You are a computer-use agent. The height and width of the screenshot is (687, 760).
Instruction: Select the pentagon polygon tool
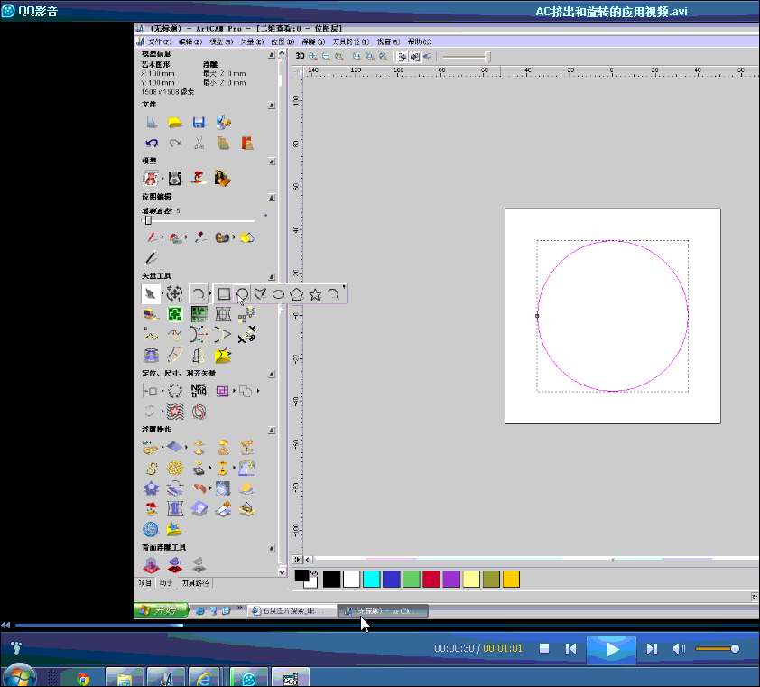point(297,293)
